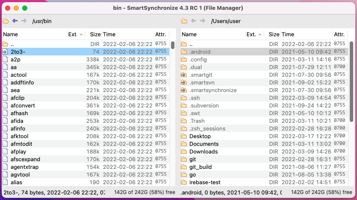Click the /usr/bin path field
Viewport: 357px width, 200px height.
click(42, 21)
